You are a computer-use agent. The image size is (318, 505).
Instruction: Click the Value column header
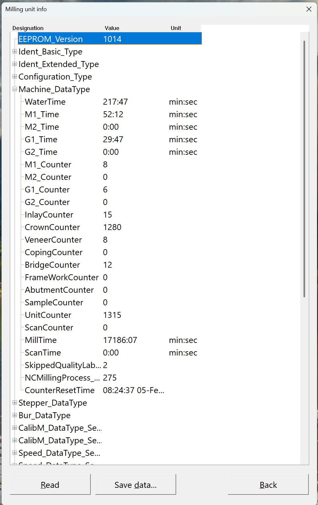point(112,28)
